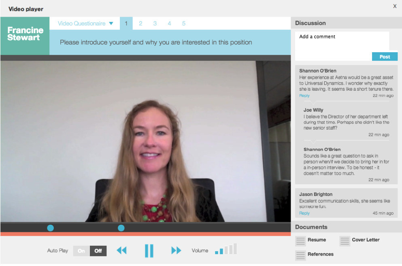Go to question 3 tab
402x266 pixels.
[155, 23]
